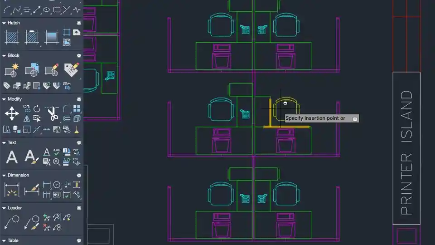Screen dimensions: 435x245
Task: Click the Edit Attributes tag-with-pencil icon
Action: click(71, 70)
